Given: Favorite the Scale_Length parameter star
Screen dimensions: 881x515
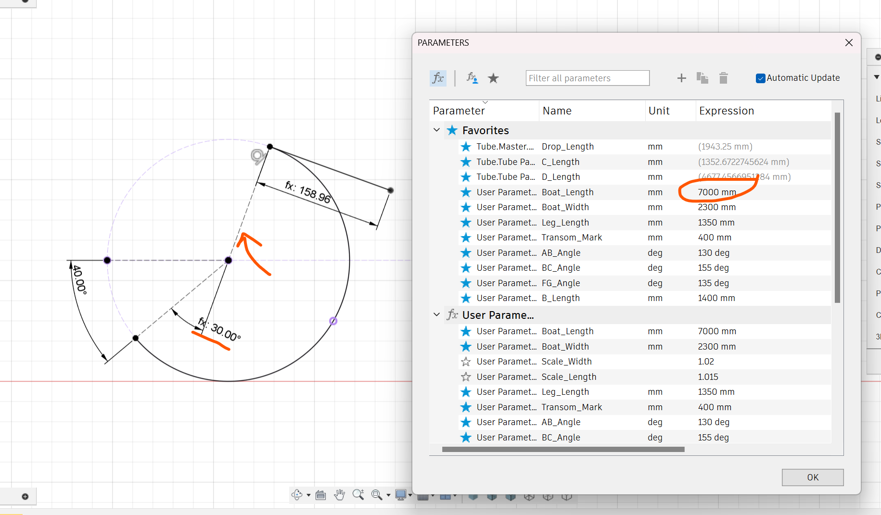Looking at the screenshot, I should (466, 377).
